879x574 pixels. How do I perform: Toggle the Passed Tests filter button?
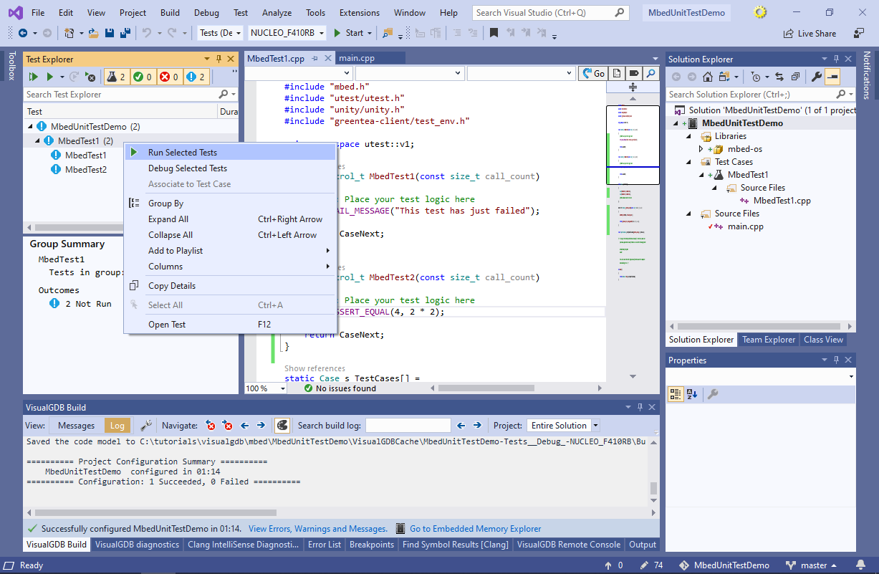(143, 77)
